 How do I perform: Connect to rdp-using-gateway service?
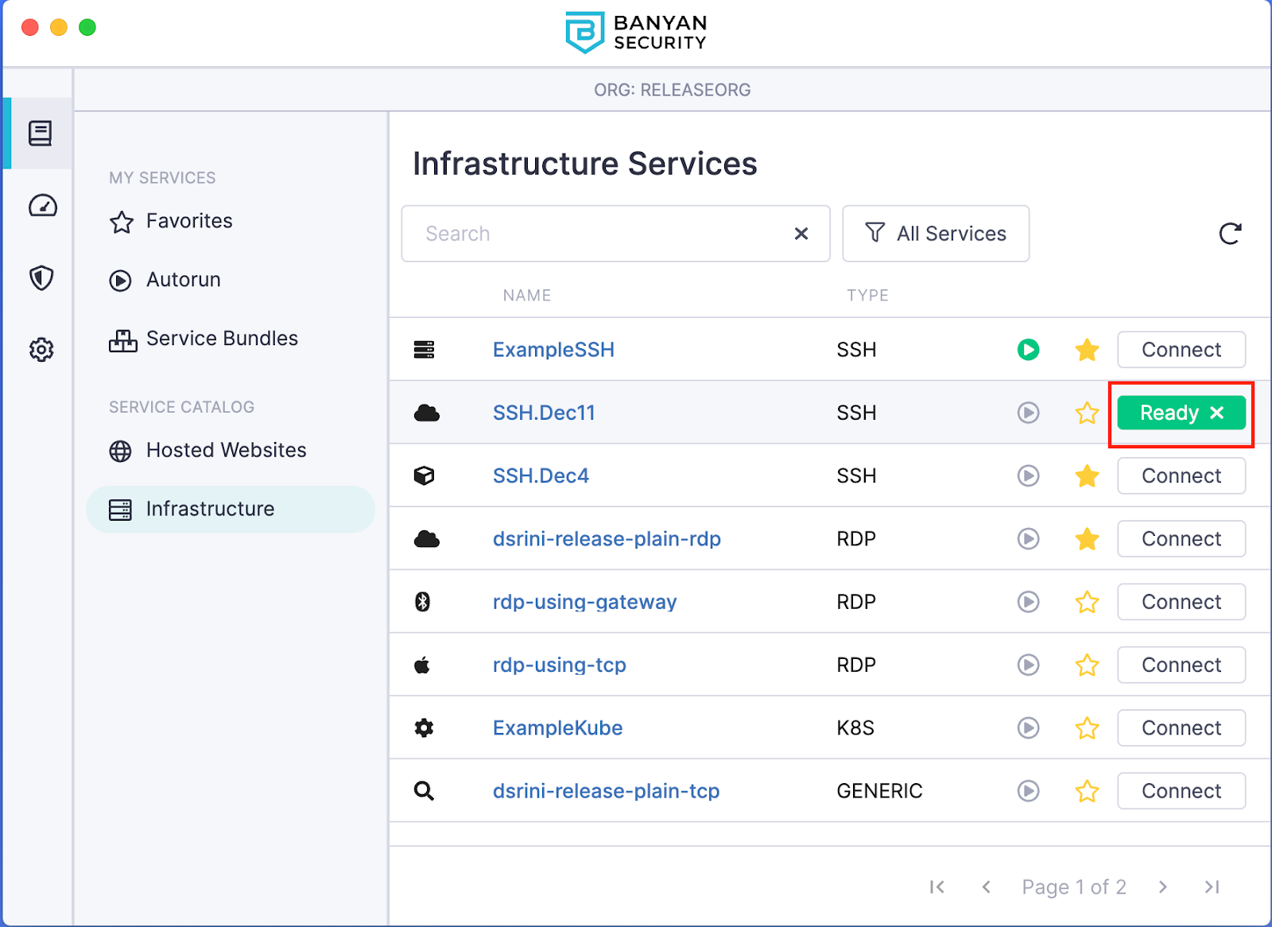pyautogui.click(x=1181, y=602)
